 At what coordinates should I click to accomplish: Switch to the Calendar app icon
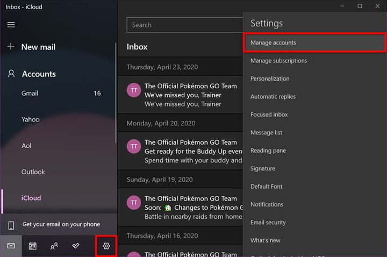pos(32,246)
